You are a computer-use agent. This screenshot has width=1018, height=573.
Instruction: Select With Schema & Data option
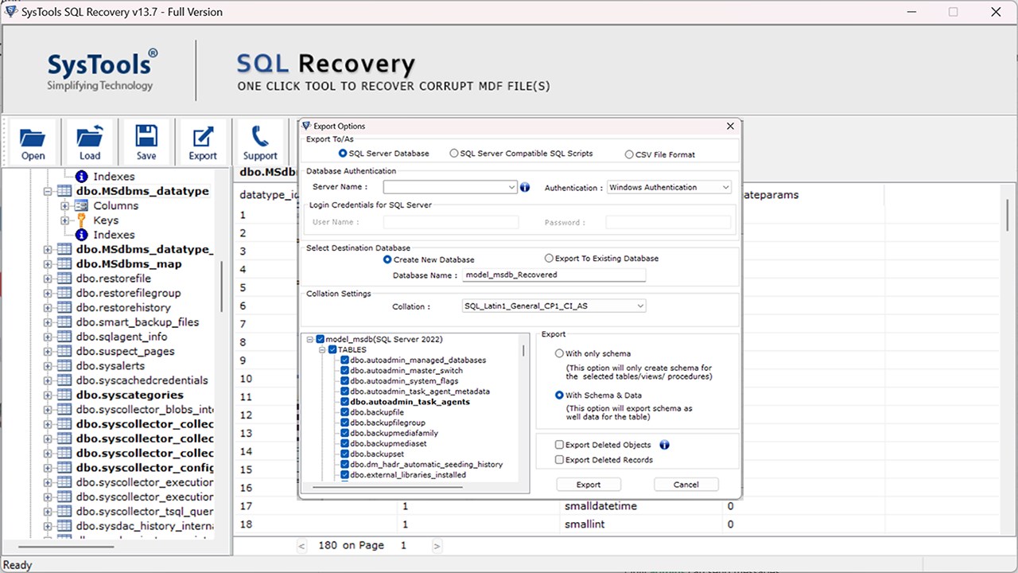(x=559, y=395)
